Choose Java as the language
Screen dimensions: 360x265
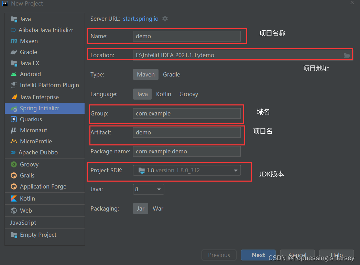(x=142, y=94)
